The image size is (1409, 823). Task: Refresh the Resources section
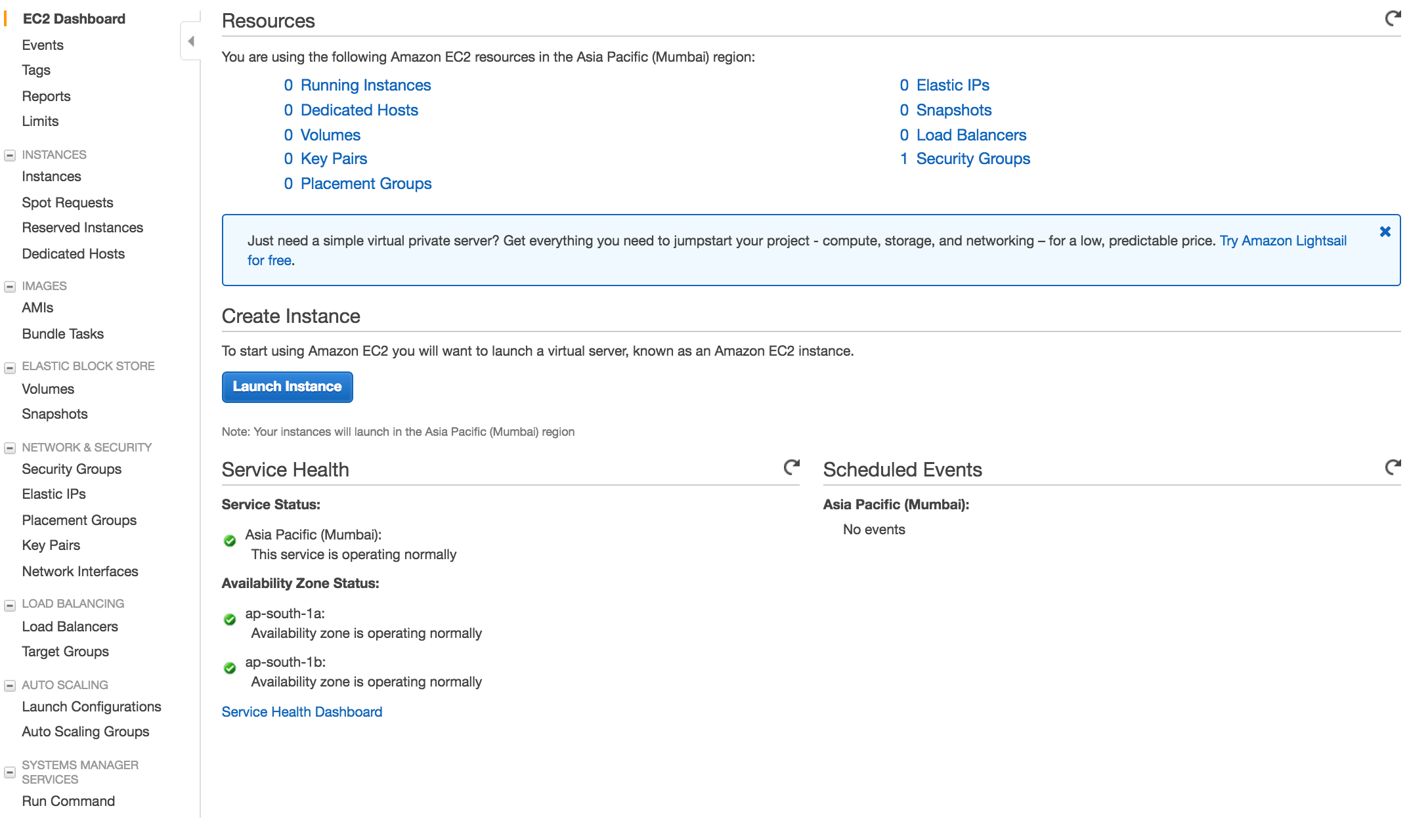tap(1393, 18)
